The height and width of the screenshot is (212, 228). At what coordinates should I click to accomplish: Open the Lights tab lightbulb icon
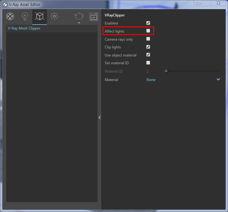(x=25, y=16)
